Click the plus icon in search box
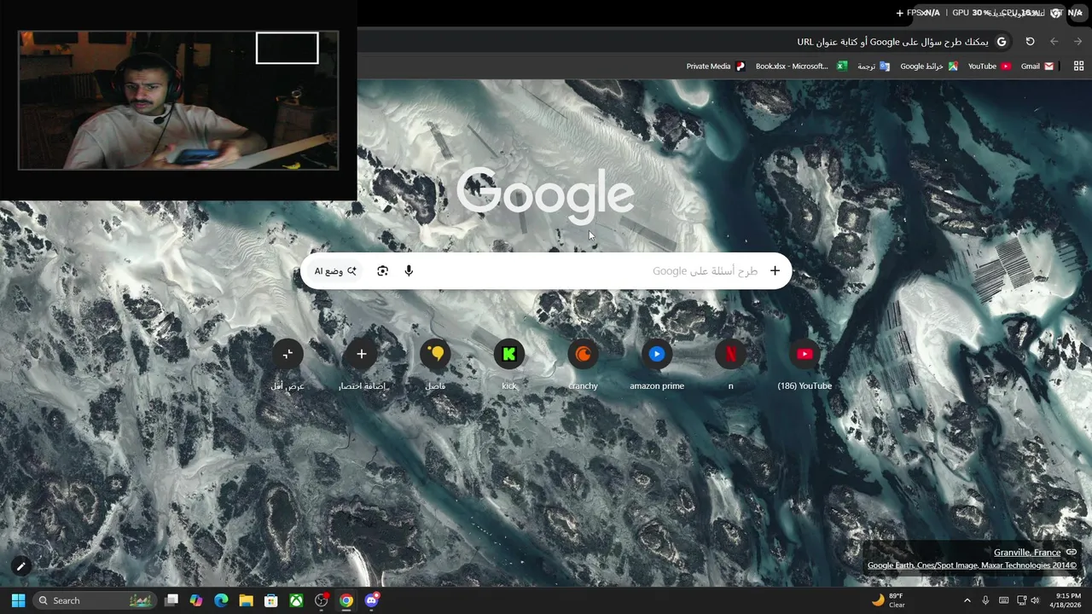1092x614 pixels. tap(775, 271)
